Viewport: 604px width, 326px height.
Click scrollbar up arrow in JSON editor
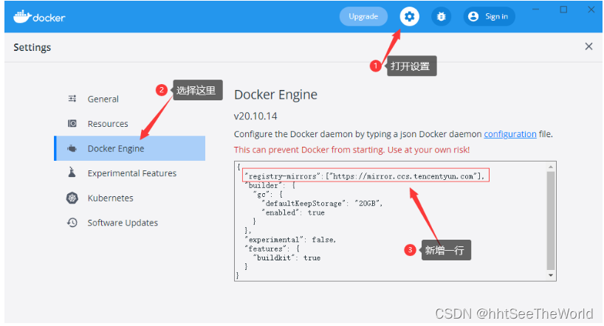point(550,167)
